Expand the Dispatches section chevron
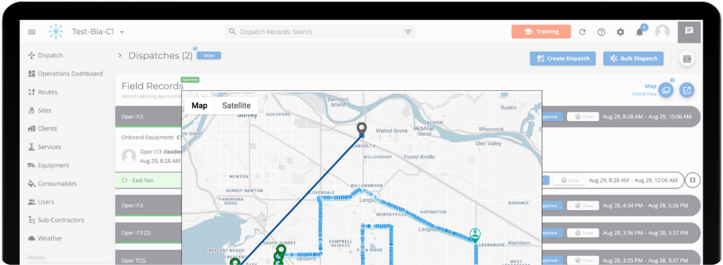The image size is (723, 265). (120, 55)
